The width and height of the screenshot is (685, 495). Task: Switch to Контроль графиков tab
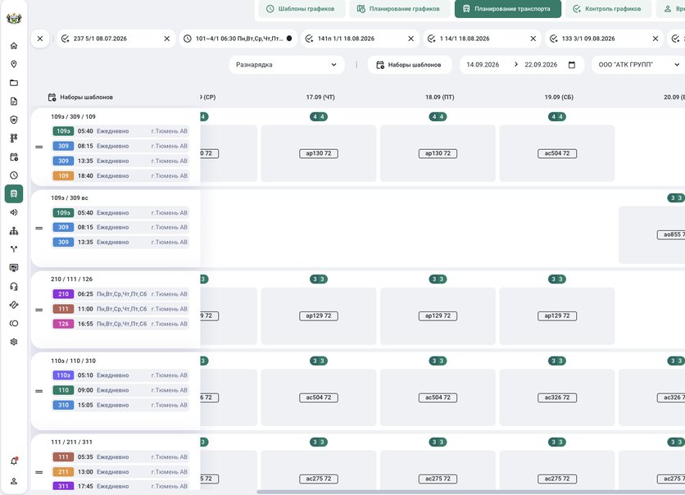(608, 9)
